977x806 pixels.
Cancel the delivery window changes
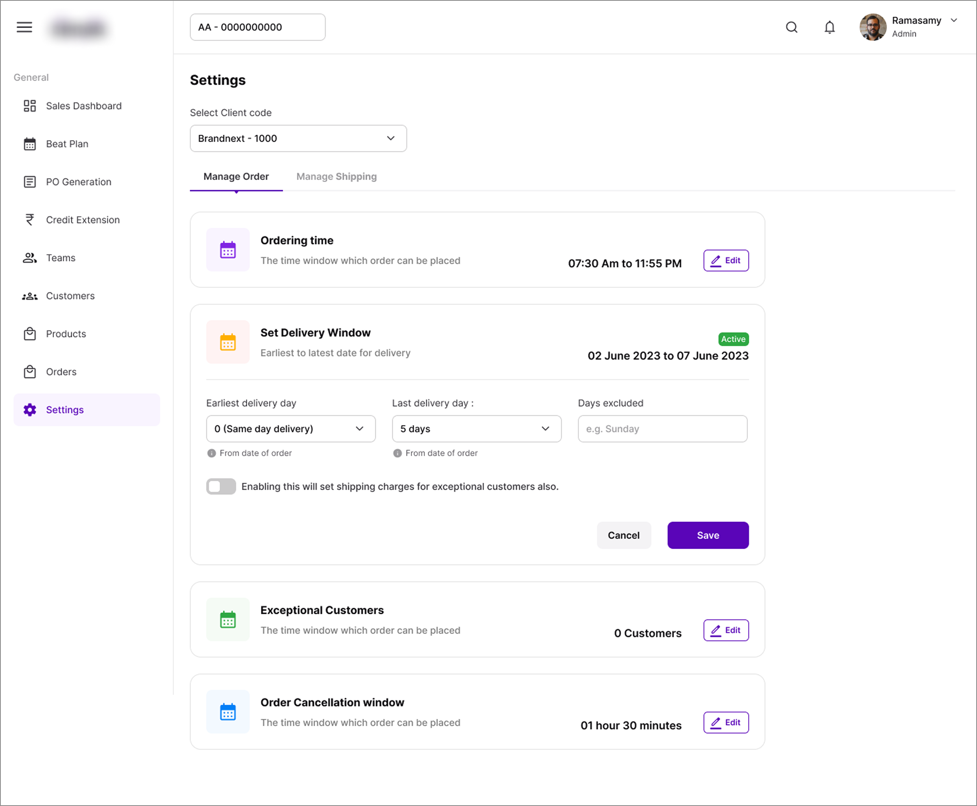click(624, 535)
